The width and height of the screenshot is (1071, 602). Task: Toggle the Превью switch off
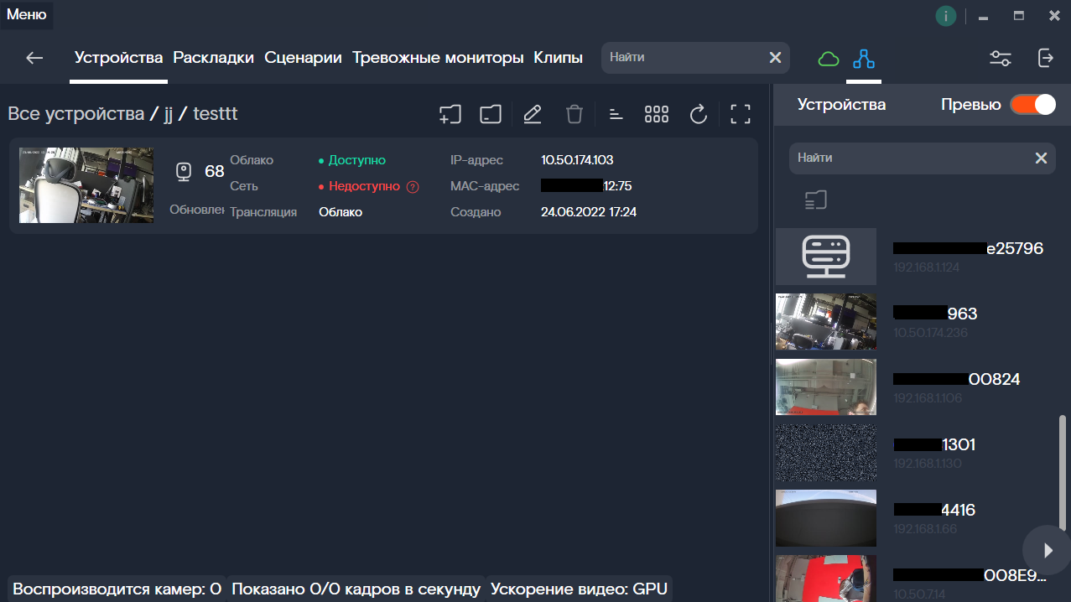(x=1032, y=105)
